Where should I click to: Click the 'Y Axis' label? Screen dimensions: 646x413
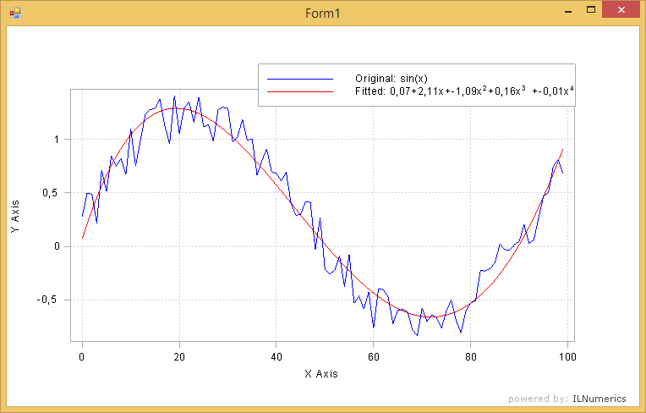(x=15, y=217)
